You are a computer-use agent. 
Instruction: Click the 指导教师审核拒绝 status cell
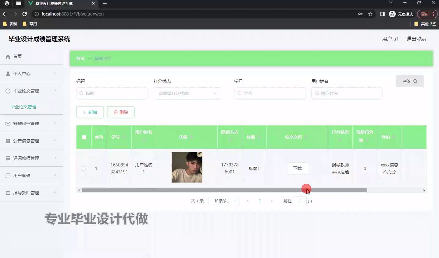pos(340,168)
